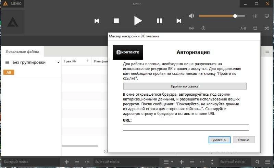Remove item with left bottom minus

(77, 162)
